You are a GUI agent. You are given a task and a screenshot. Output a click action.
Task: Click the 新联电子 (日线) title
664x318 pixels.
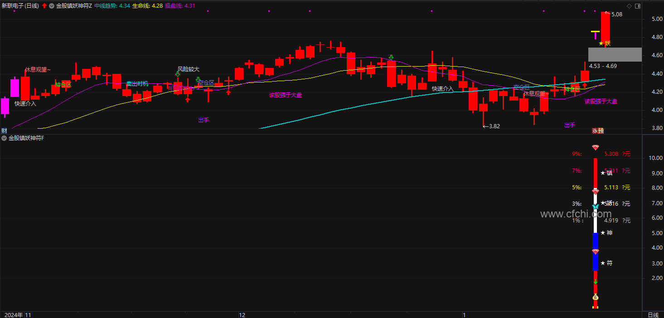(20, 6)
